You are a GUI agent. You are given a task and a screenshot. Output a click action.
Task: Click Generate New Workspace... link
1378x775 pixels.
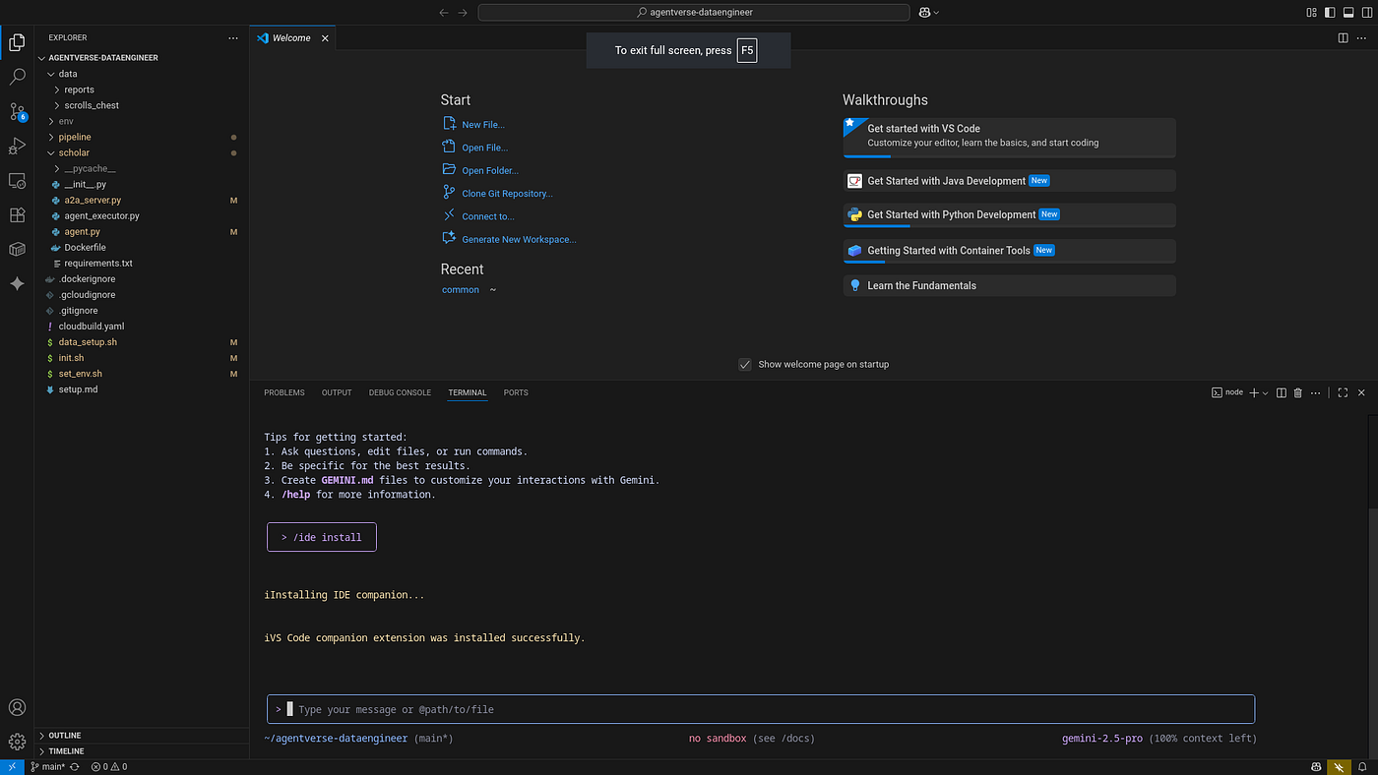[519, 239]
